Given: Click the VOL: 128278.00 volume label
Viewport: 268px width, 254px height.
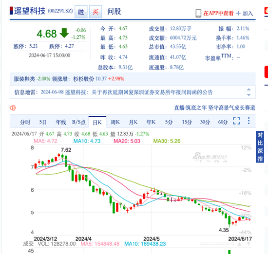Looking at the screenshot, I should click(57, 244).
